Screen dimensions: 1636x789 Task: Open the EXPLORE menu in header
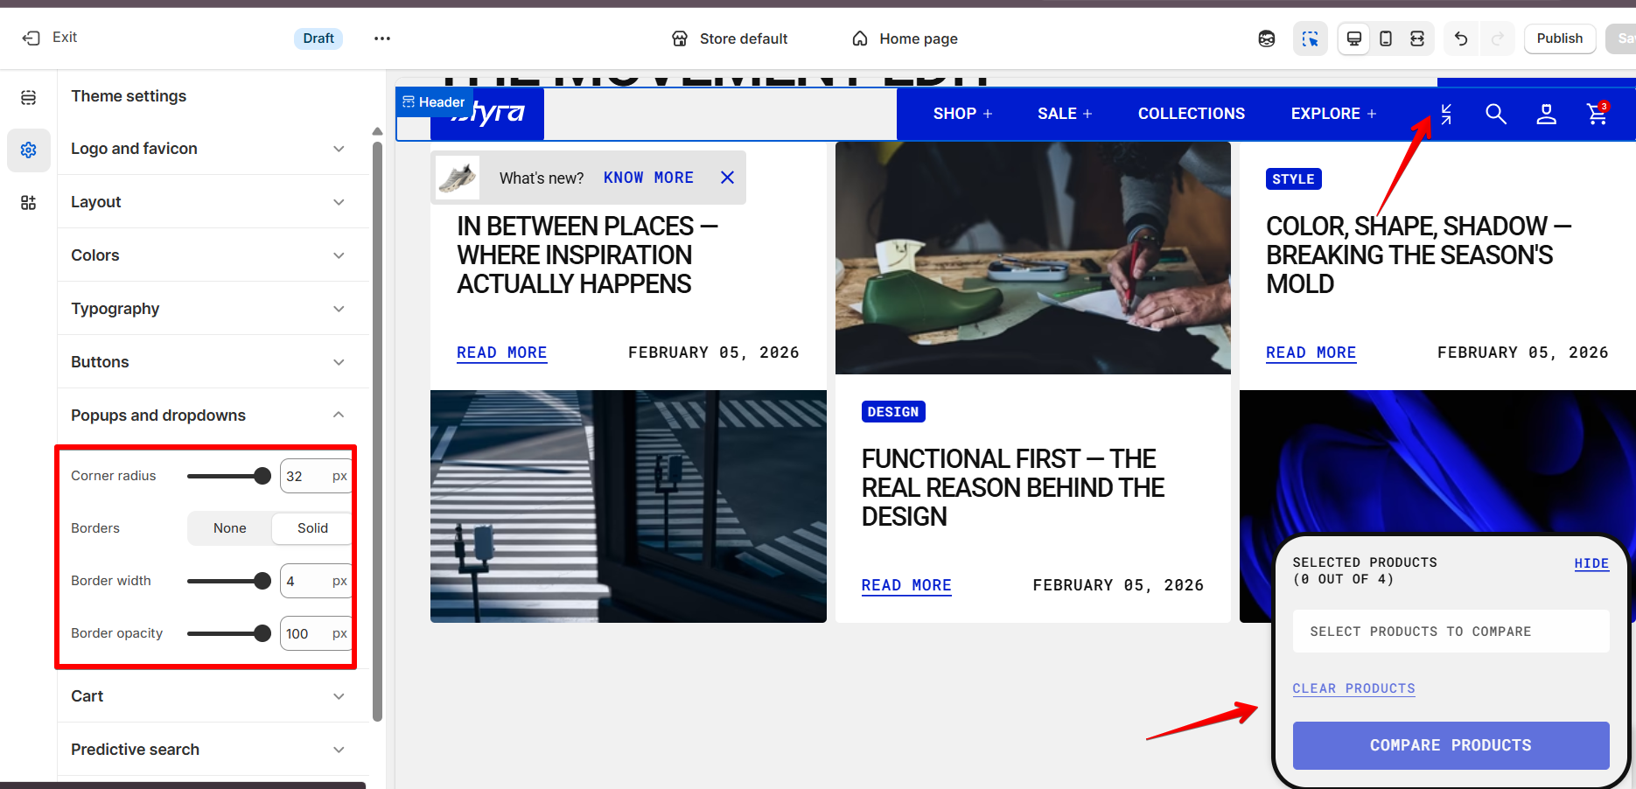coord(1333,114)
